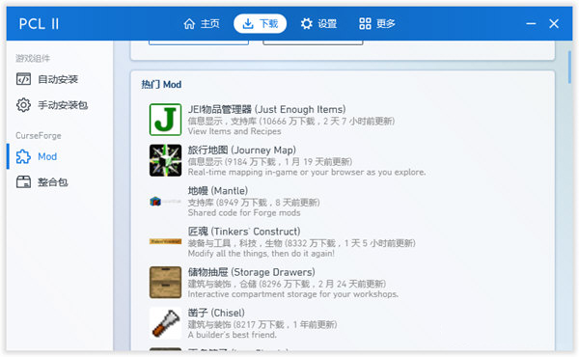
Task: Click the vertical scrollbar thumb
Action: pos(569,67)
